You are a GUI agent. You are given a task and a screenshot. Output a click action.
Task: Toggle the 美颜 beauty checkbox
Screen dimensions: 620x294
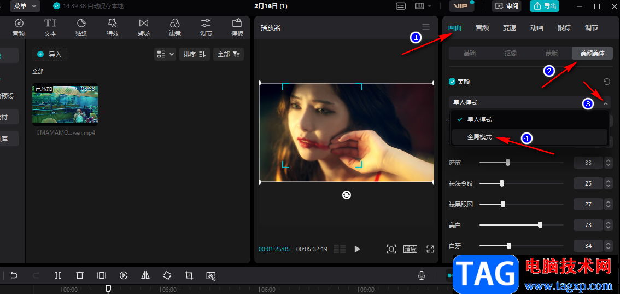tap(452, 82)
